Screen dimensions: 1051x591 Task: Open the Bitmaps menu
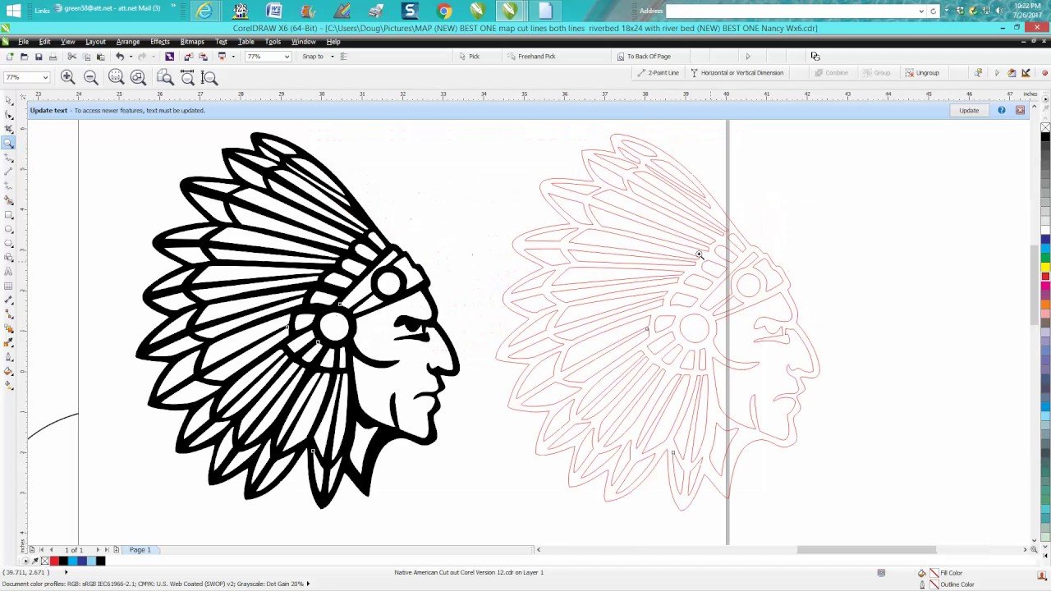(192, 42)
